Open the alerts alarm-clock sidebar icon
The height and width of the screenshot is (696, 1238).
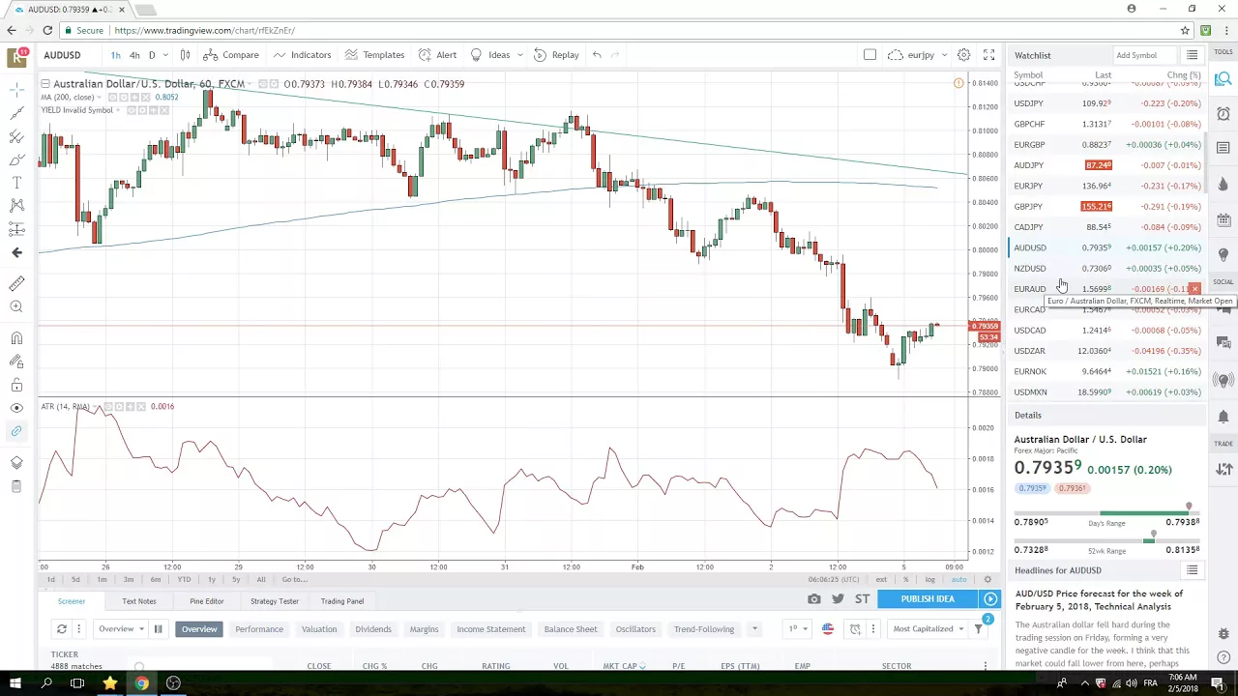pyautogui.click(x=1223, y=113)
